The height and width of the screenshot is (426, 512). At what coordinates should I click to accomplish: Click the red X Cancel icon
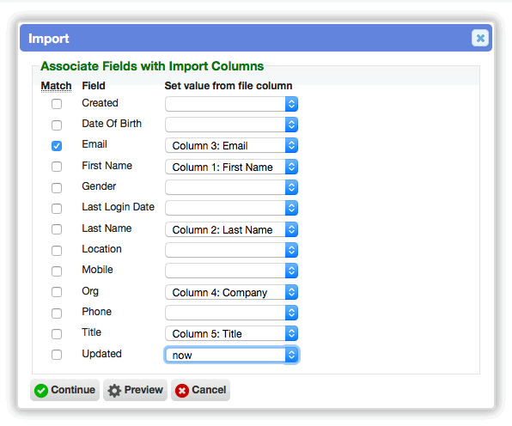[x=182, y=391]
